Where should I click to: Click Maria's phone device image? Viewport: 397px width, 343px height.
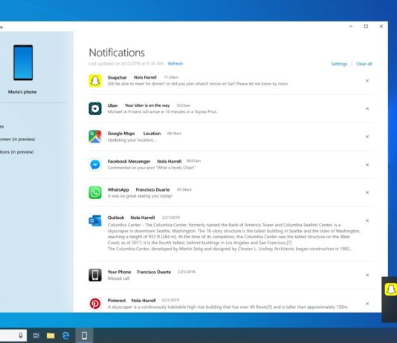pyautogui.click(x=23, y=62)
